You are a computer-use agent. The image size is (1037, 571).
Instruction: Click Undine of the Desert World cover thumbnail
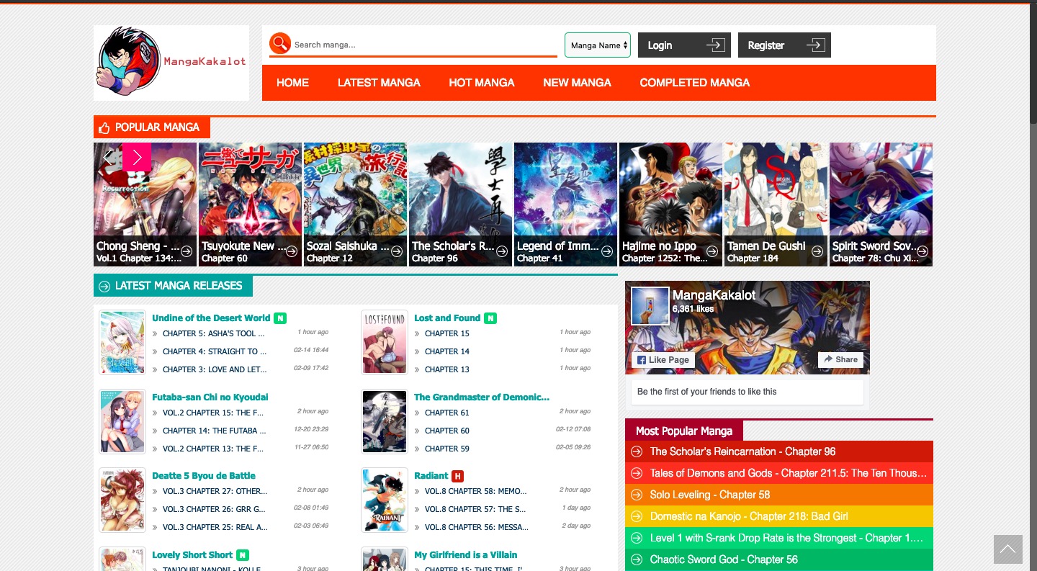click(x=122, y=343)
